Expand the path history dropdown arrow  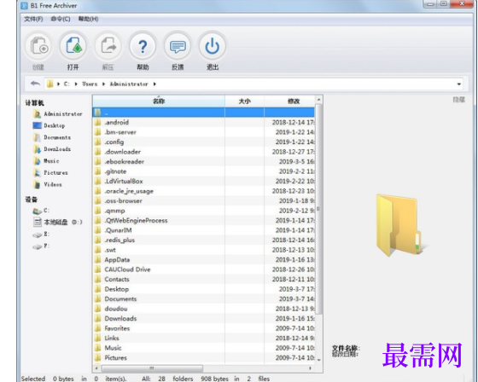[459, 84]
